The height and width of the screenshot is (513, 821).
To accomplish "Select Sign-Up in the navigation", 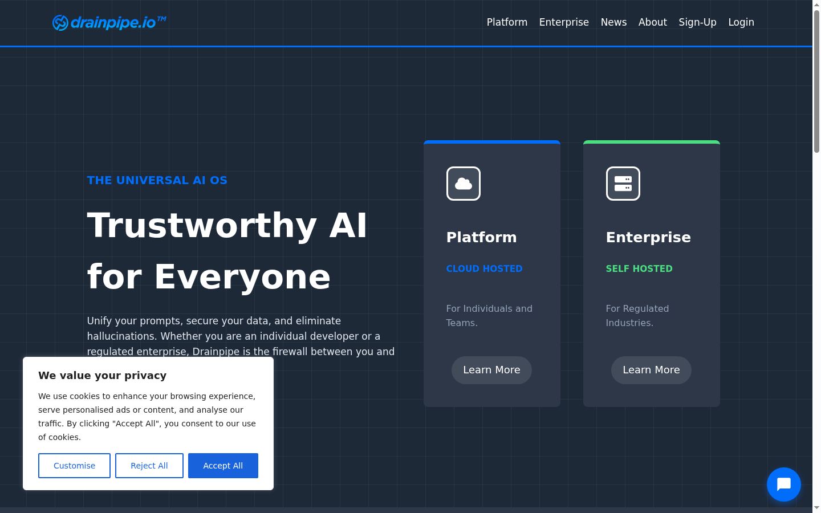I will (697, 22).
